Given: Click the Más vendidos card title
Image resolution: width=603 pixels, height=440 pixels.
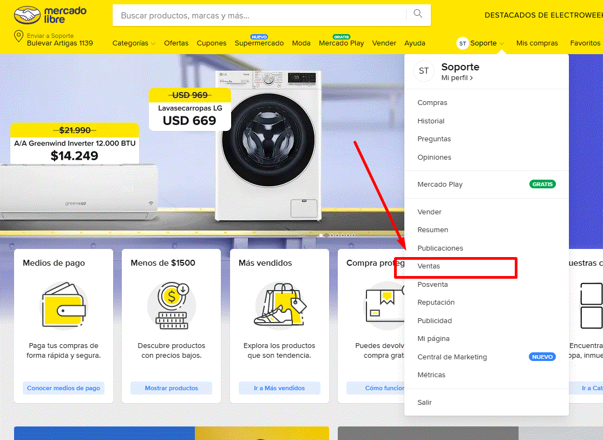Looking at the screenshot, I should pos(265,263).
